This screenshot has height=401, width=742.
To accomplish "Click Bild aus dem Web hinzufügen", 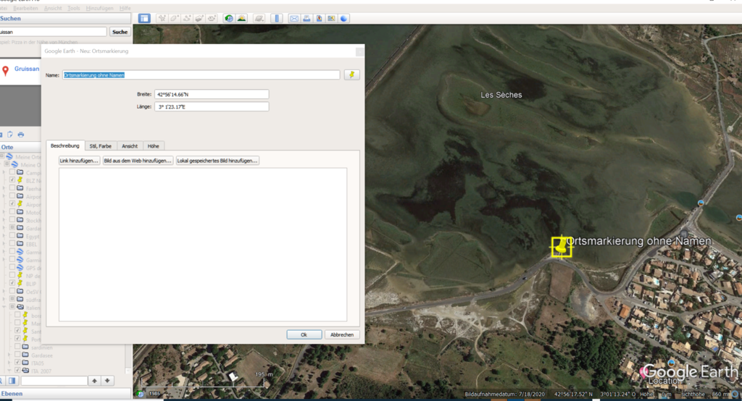I will point(138,161).
